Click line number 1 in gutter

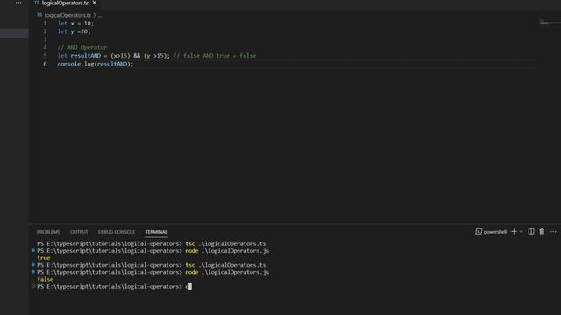pyautogui.click(x=45, y=24)
